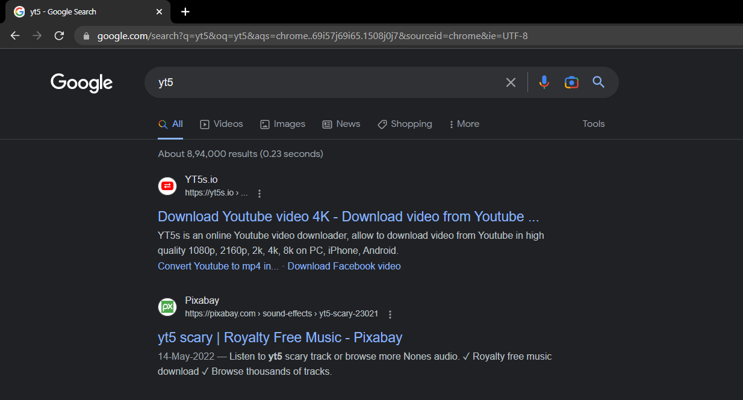The width and height of the screenshot is (743, 400).
Task: Click the Pixabay site name text
Action: tap(202, 300)
